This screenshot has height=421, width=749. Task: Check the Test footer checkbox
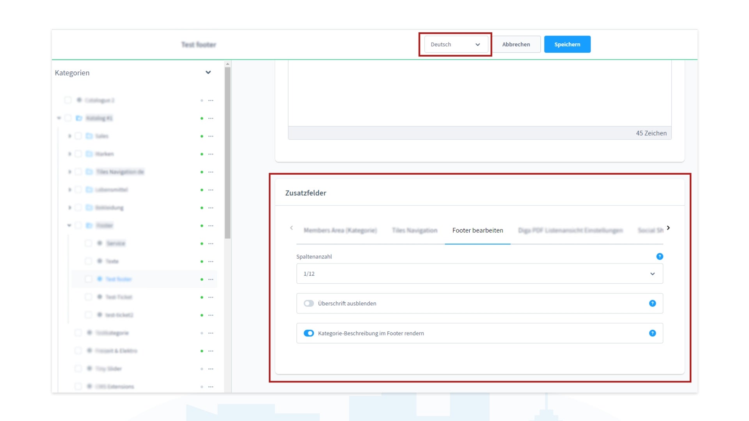pos(89,279)
